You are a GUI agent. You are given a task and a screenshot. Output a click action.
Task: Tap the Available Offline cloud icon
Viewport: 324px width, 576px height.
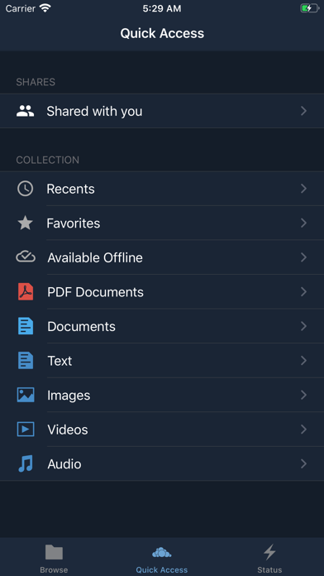click(x=26, y=257)
